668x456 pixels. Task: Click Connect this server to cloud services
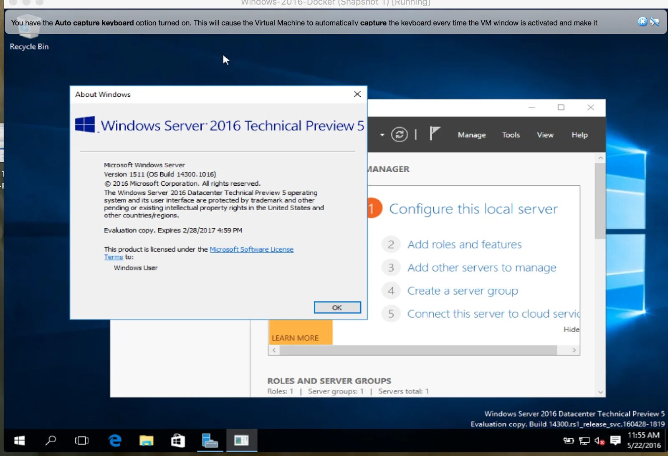coord(493,314)
